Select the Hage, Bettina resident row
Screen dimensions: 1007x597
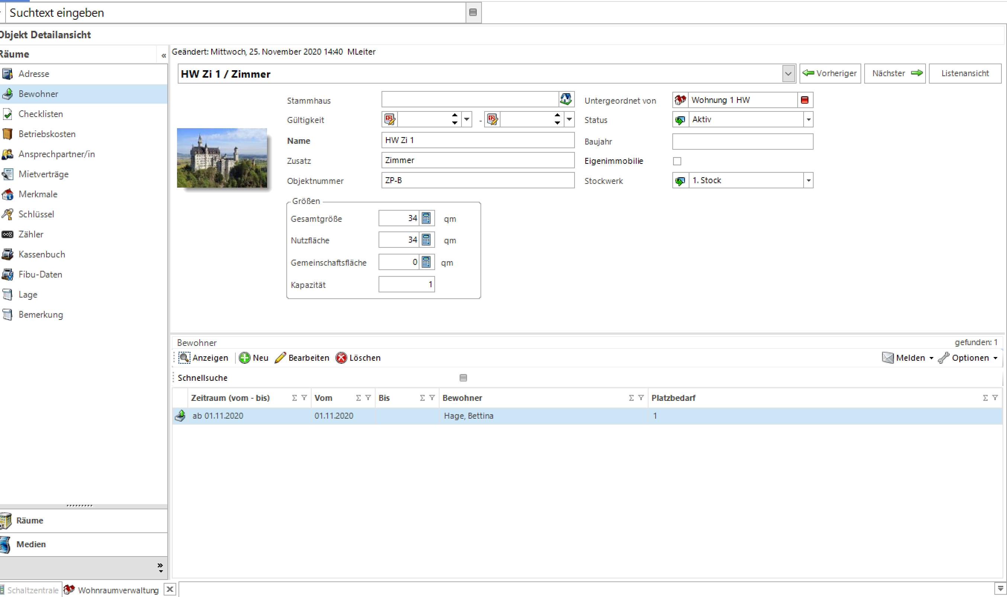(587, 416)
